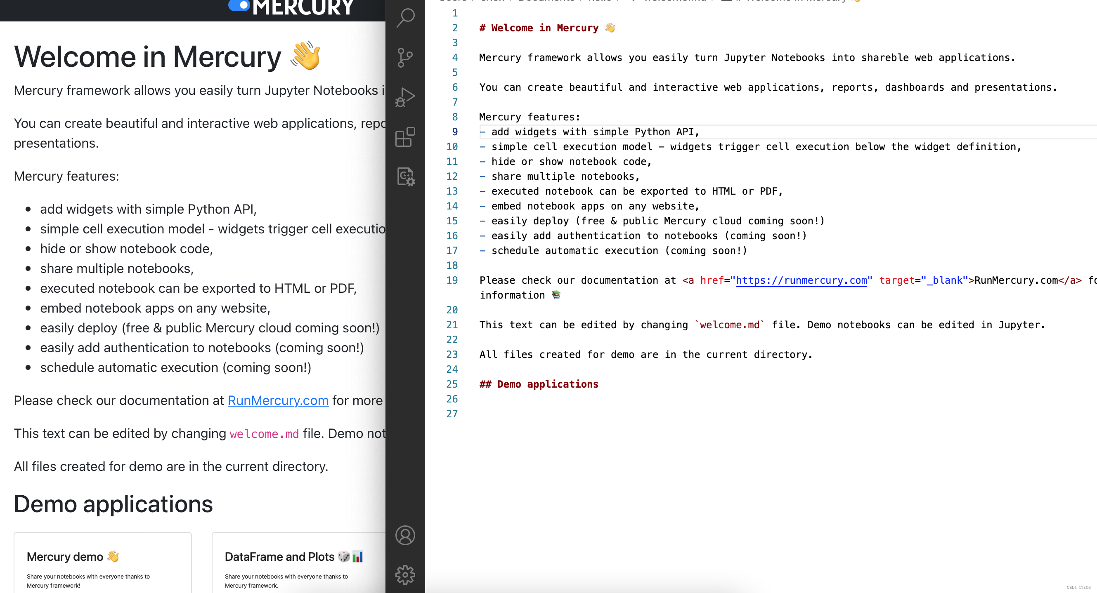This screenshot has width=1097, height=593.
Task: Click the line number 27 in gutter
Action: pos(452,414)
